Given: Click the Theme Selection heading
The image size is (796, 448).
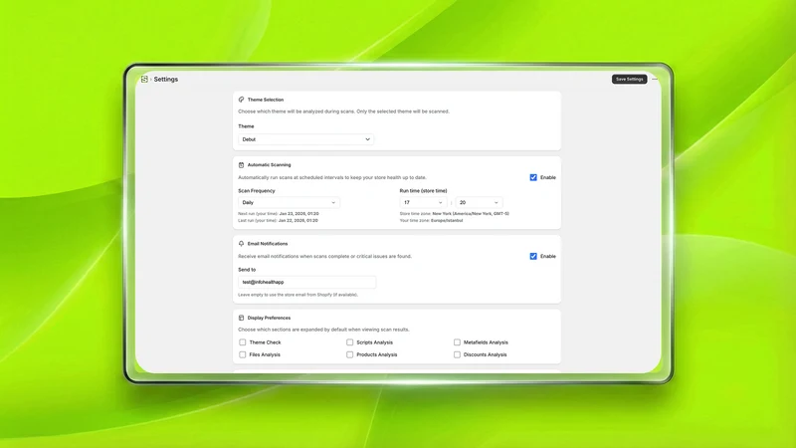Looking at the screenshot, I should [266, 100].
